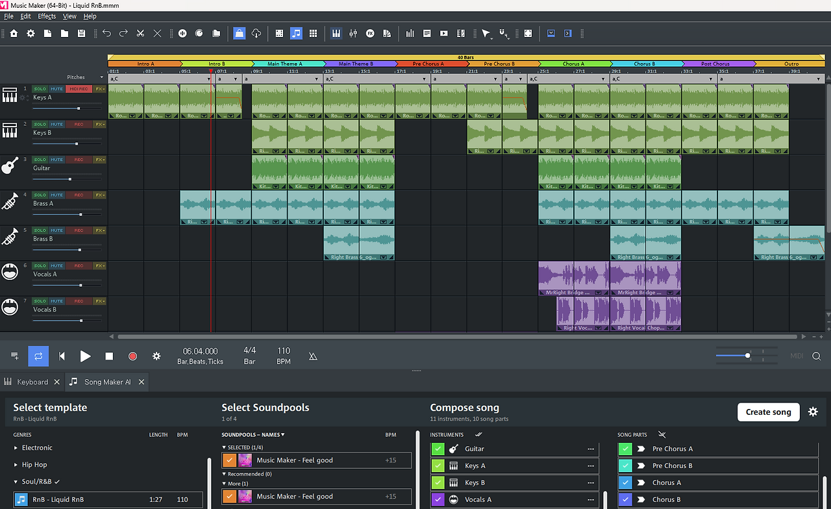
Task: Click the scissors cut icon in toolbar
Action: (x=140, y=33)
